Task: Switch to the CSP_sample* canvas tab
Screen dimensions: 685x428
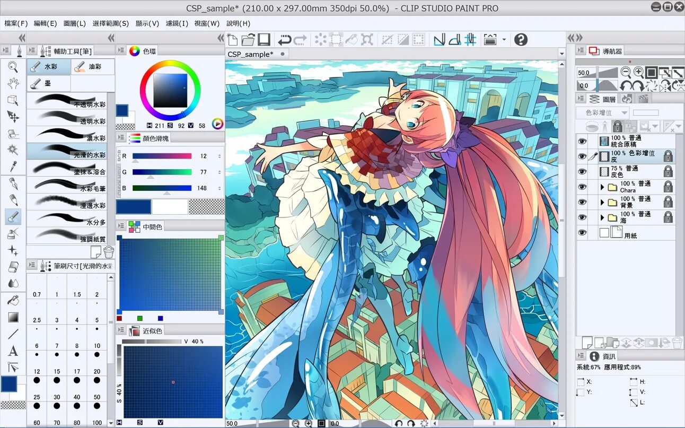Action: [250, 54]
